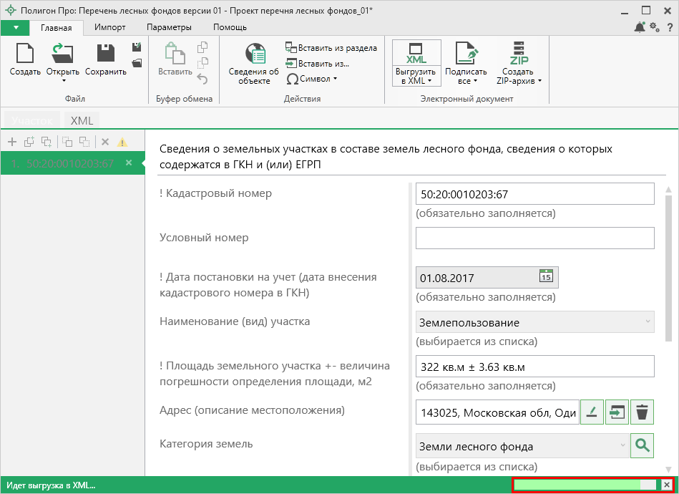The width and height of the screenshot is (679, 494).
Task: Switch to the XML document tab
Action: click(x=82, y=120)
